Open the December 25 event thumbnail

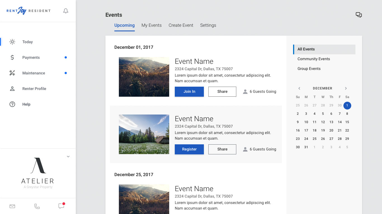click(x=144, y=199)
